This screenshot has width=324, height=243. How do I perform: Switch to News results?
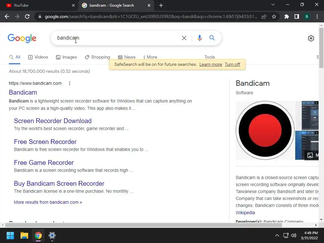click(x=127, y=57)
